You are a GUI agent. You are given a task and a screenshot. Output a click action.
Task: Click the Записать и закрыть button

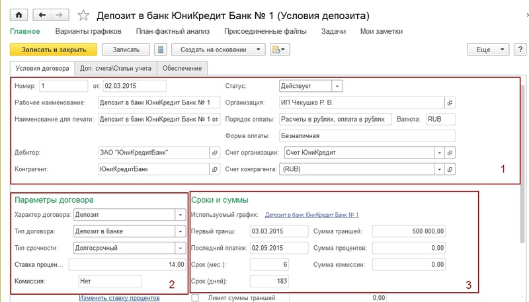point(54,50)
